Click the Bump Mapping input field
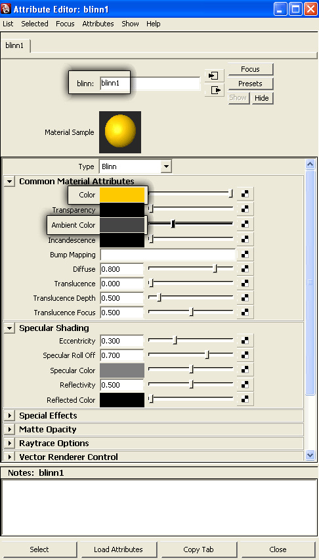The width and height of the screenshot is (319, 560). [167, 255]
